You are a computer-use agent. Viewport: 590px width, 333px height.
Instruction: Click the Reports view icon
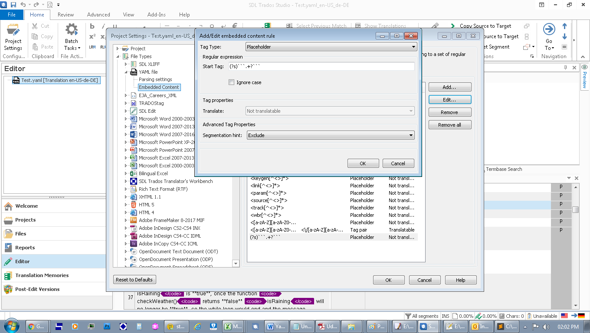(x=8, y=248)
